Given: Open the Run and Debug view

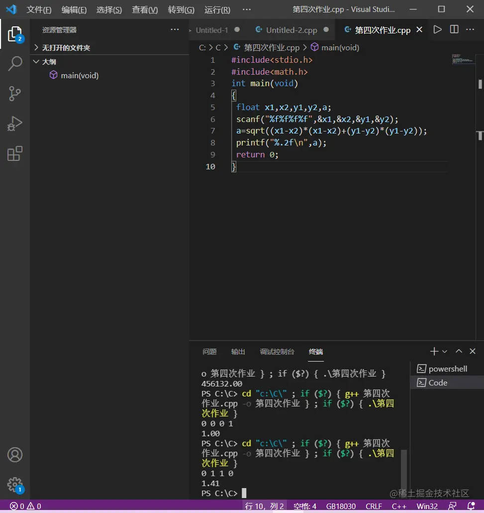Looking at the screenshot, I should point(15,124).
